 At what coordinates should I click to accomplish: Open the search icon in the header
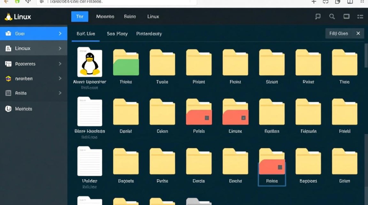pyautogui.click(x=332, y=16)
